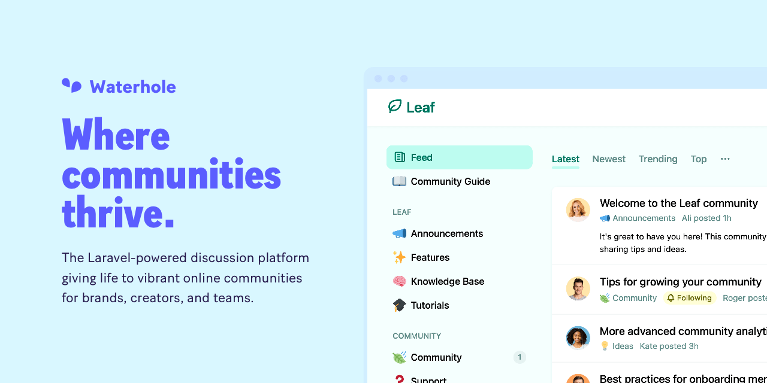Click Ali's avatar on welcome post
Screen dimensions: 767x383
point(578,210)
